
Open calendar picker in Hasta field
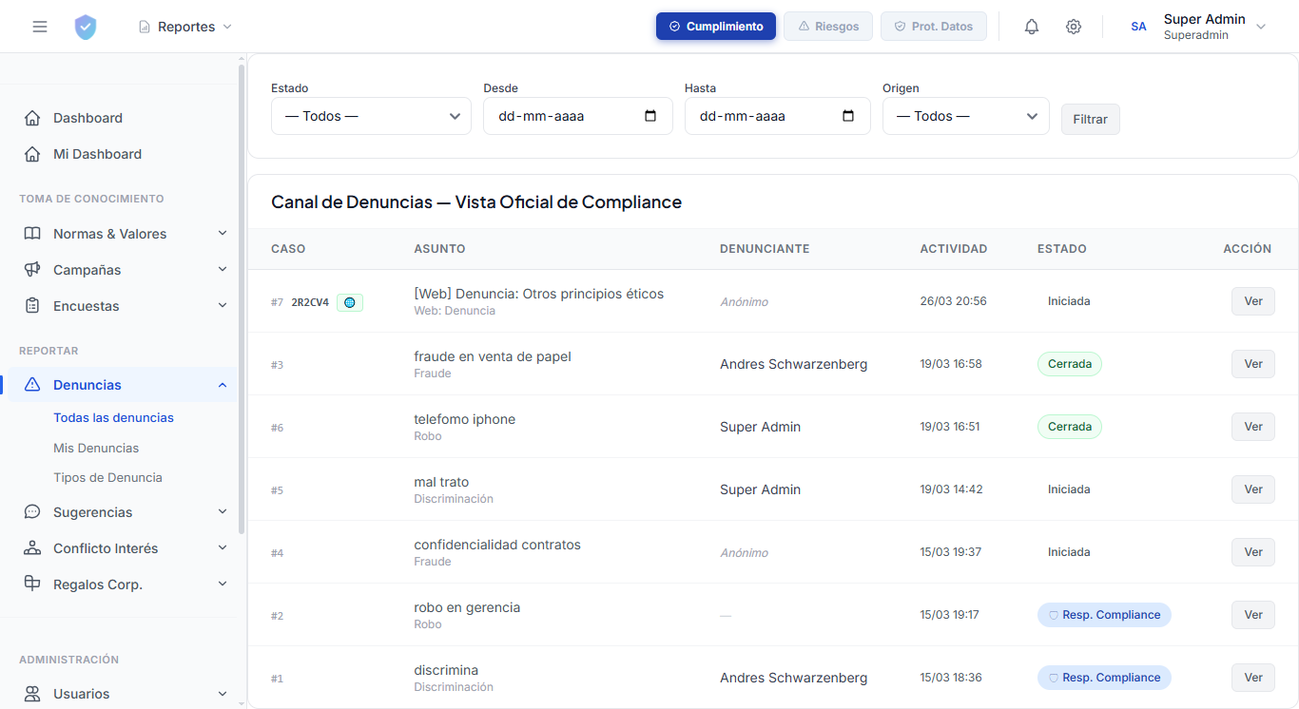point(848,116)
